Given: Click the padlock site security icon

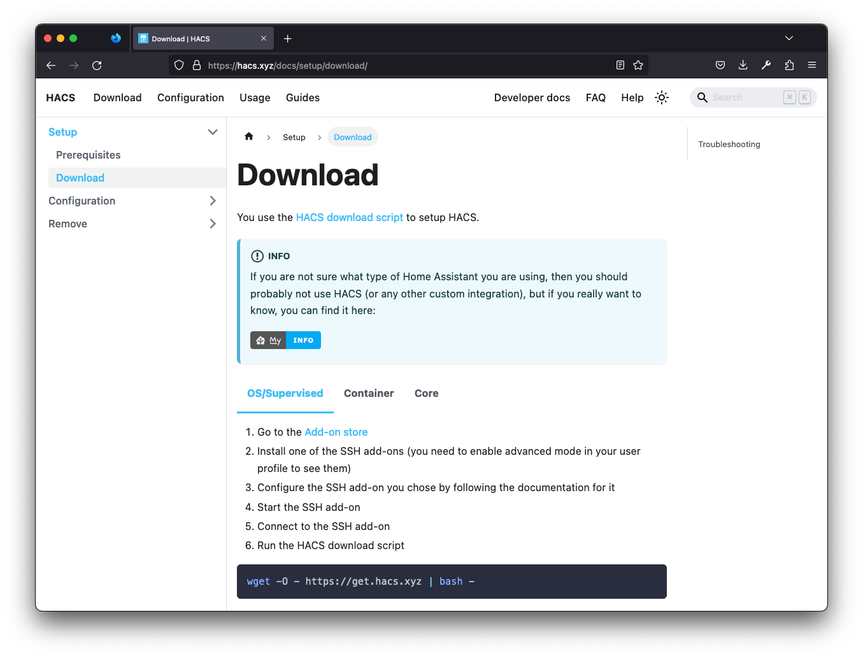Looking at the screenshot, I should 197,65.
